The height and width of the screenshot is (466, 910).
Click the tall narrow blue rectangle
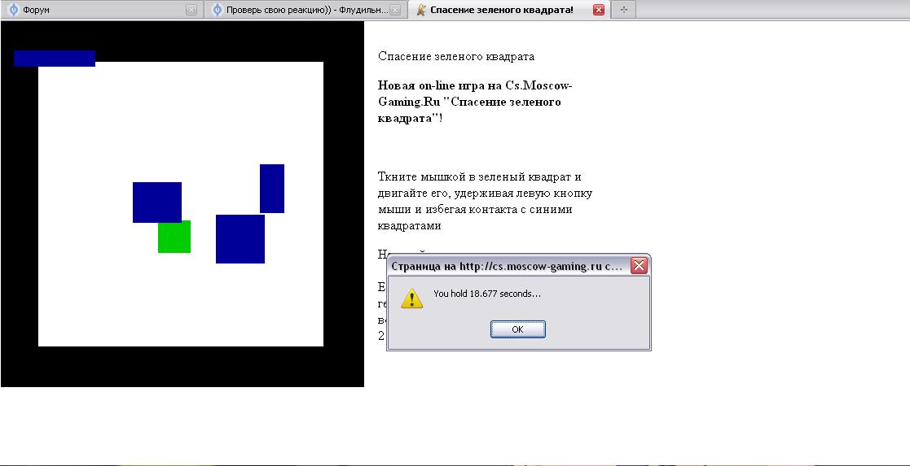(272, 188)
